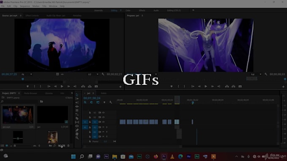Open Program monitor settings wrench
This screenshot has height=161, width=287.
(x=266, y=74)
